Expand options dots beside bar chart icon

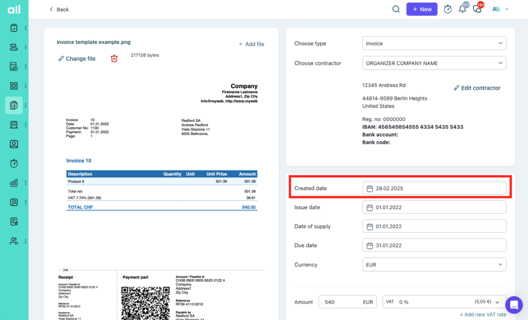[x=26, y=183]
